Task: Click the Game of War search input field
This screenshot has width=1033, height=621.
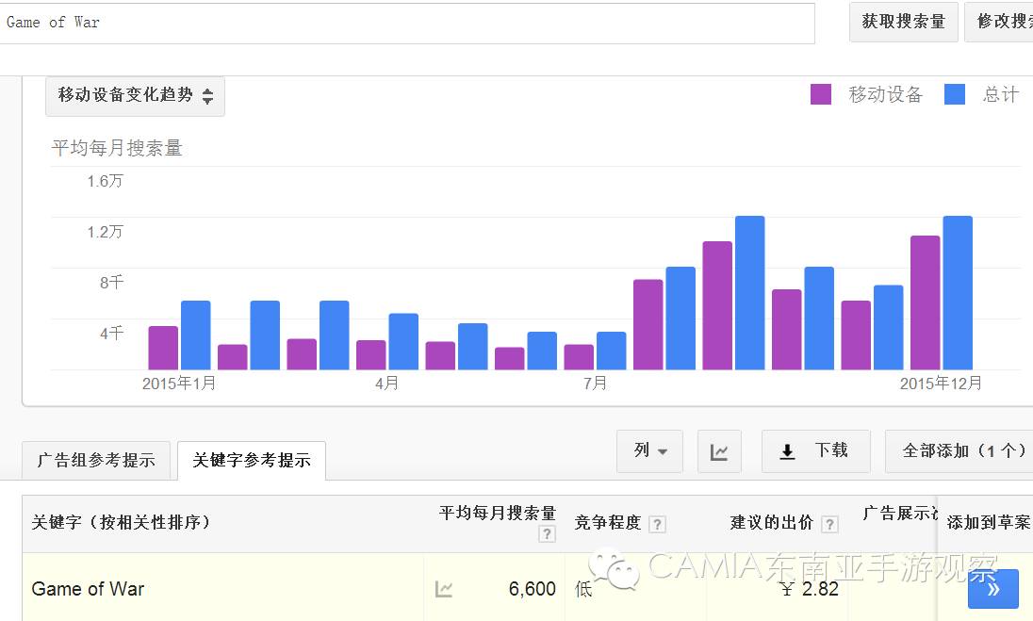Action: pos(406,23)
